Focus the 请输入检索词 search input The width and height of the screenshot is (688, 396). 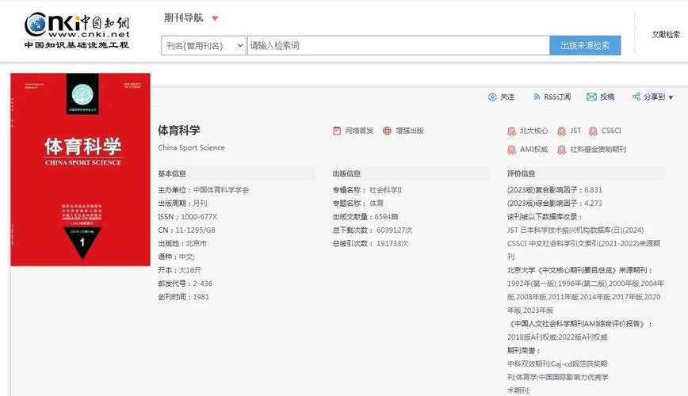coord(399,45)
